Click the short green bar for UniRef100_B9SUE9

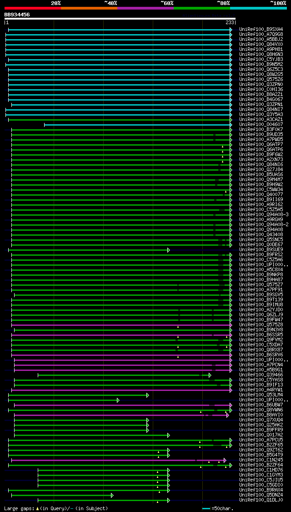89,250
